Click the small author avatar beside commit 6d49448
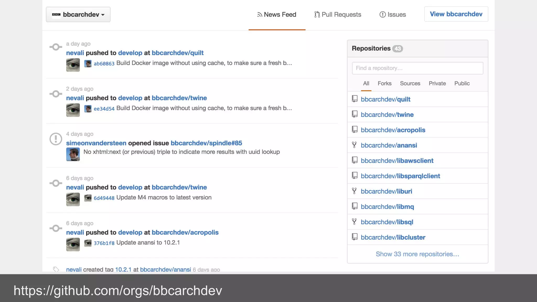The image size is (537, 302). tap(88, 198)
